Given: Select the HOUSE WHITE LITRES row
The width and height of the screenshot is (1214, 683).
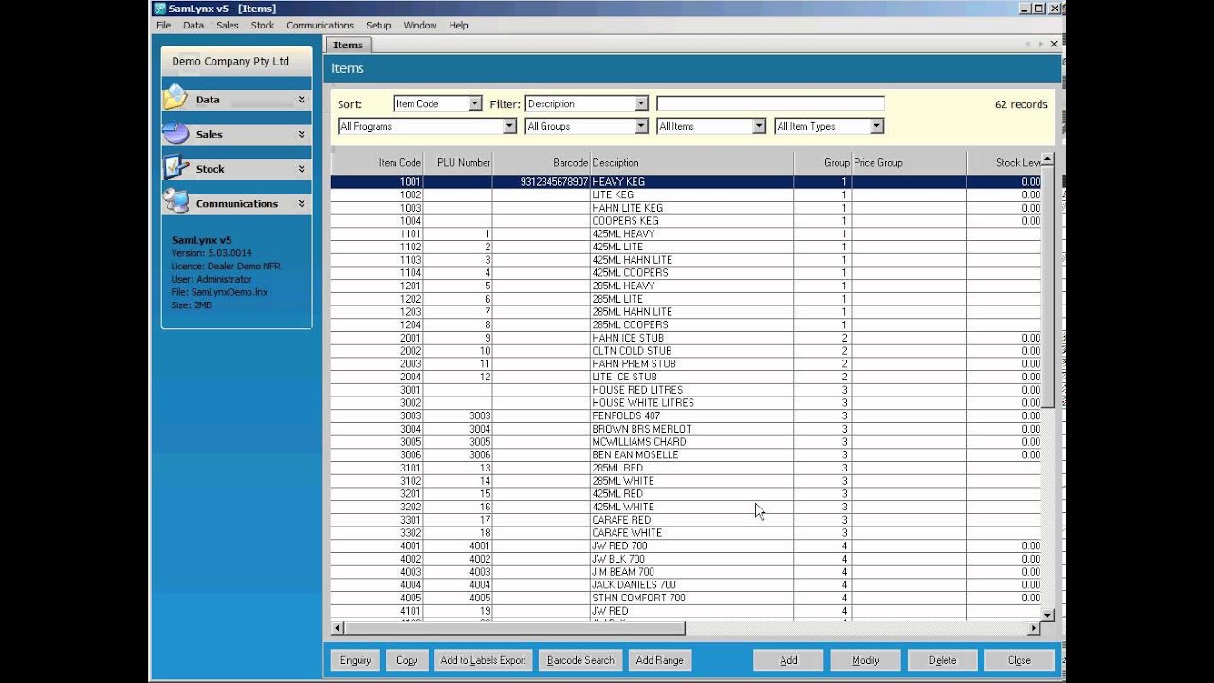Looking at the screenshot, I should pyautogui.click(x=686, y=403).
